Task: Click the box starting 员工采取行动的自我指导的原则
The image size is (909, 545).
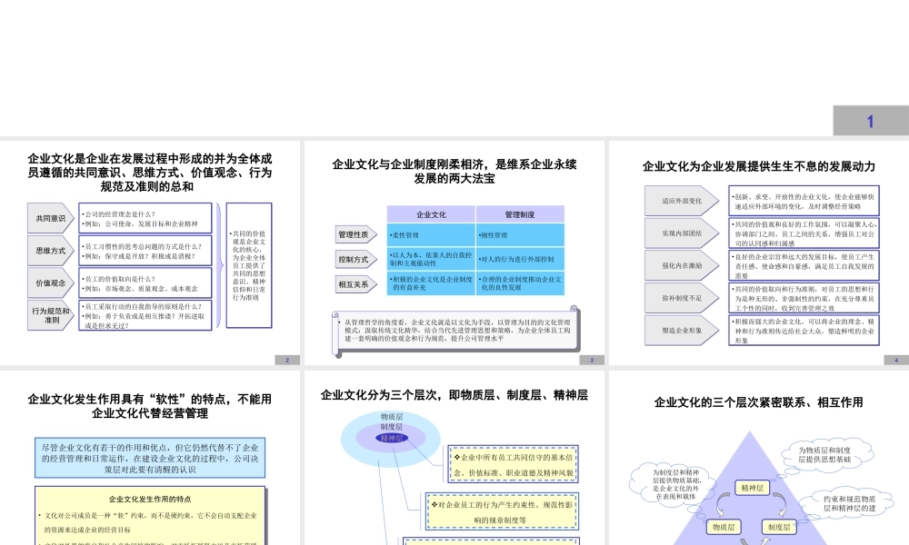Action: [x=145, y=315]
